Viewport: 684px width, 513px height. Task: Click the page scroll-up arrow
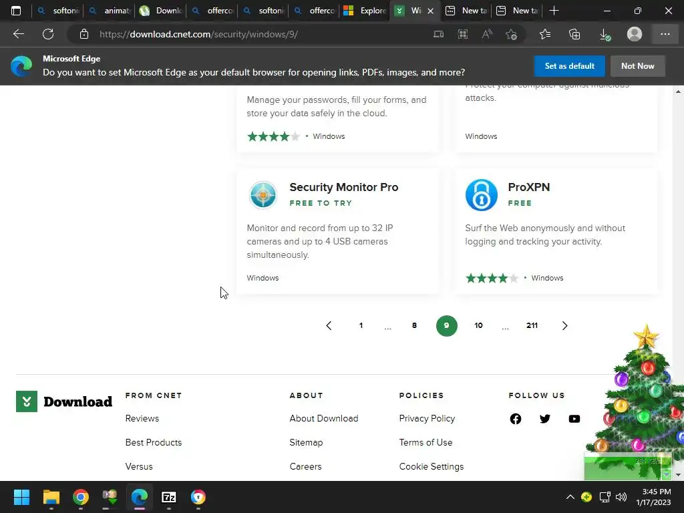(x=678, y=91)
